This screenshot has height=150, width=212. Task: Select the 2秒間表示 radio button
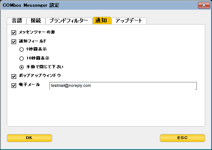(x=22, y=49)
